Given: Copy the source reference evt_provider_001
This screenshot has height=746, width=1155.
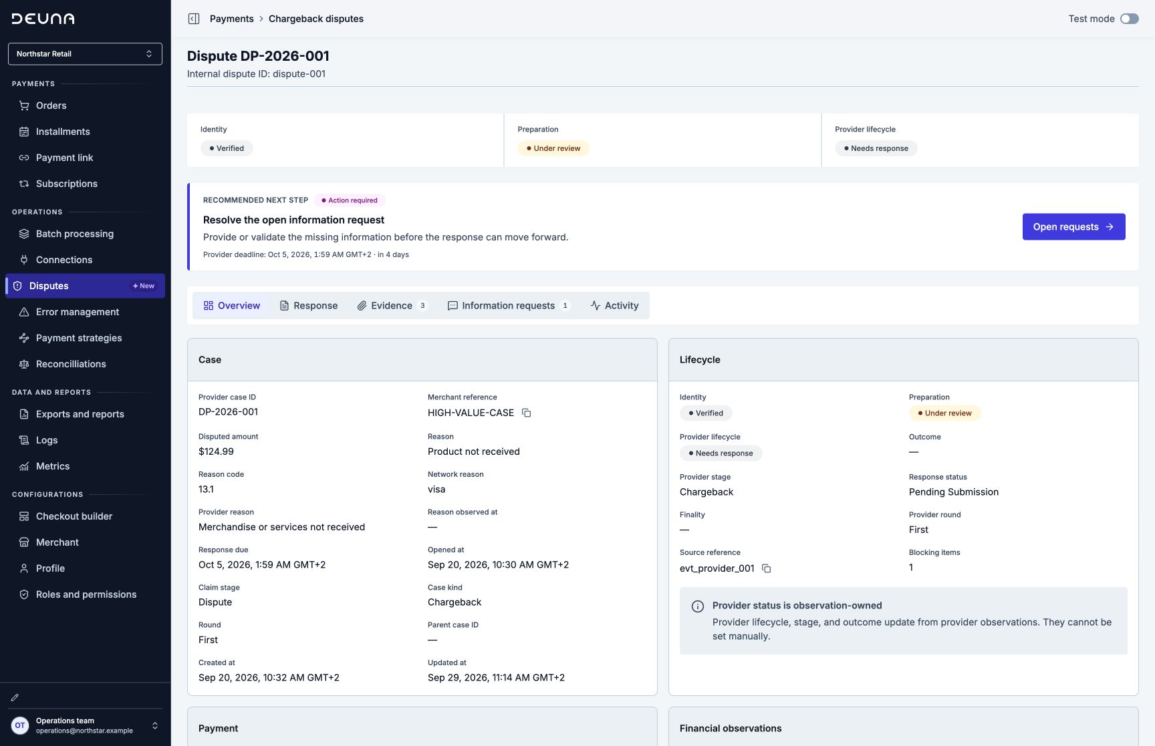Looking at the screenshot, I should (767, 568).
